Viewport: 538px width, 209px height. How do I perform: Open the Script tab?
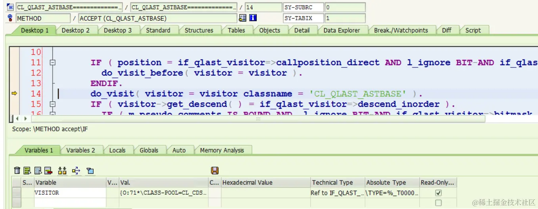473,30
